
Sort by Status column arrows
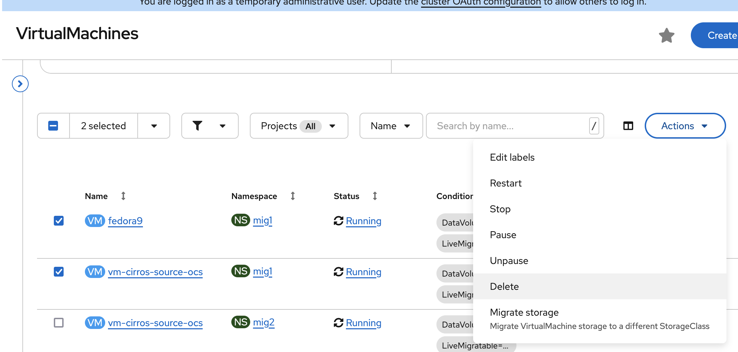pos(375,196)
